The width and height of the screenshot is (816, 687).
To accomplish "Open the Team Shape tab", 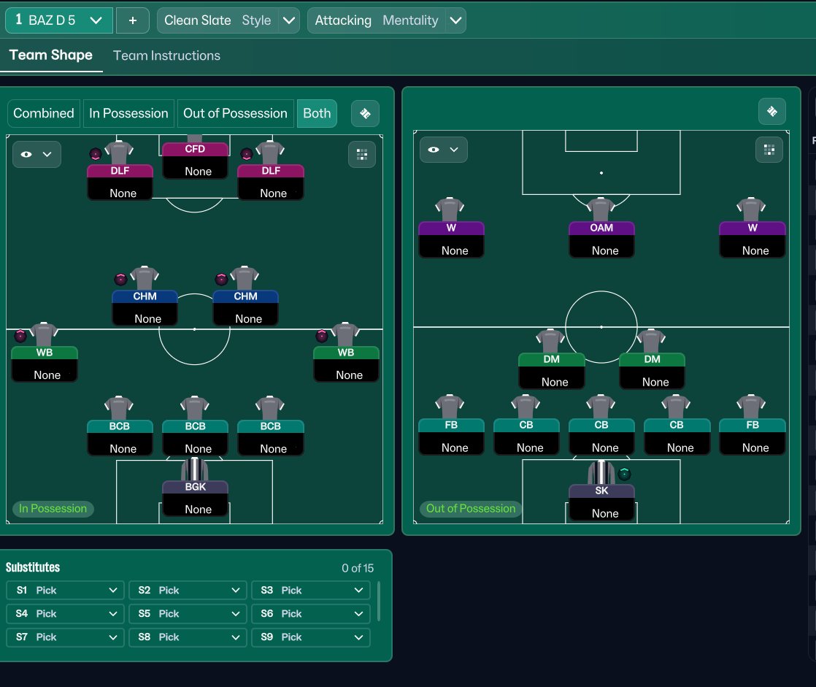I will [x=51, y=55].
